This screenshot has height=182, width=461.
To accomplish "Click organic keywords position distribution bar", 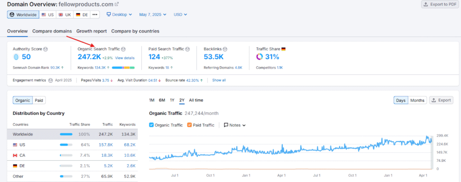I will point(123,68).
